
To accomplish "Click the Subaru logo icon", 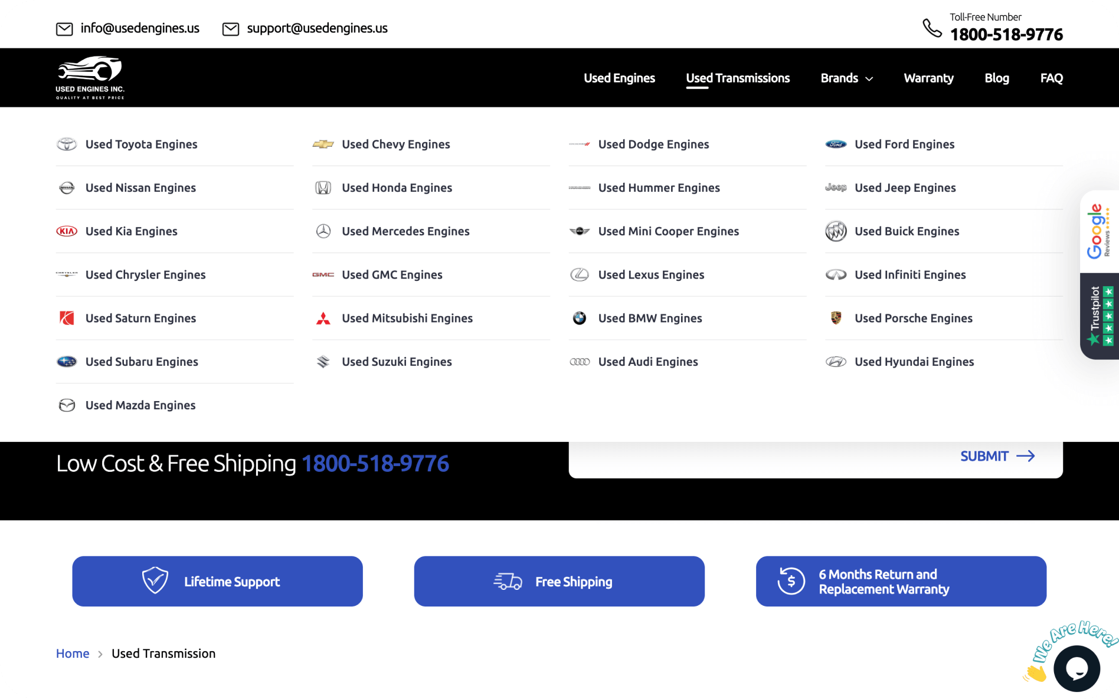I will [x=67, y=362].
